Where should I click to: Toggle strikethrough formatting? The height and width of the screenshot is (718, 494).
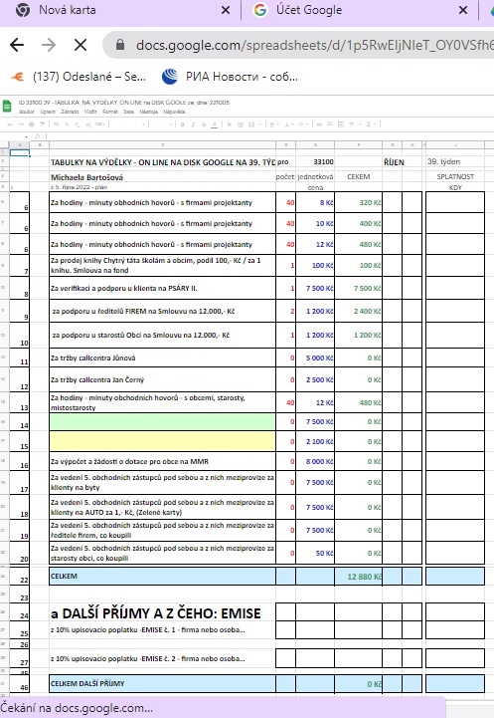[204, 124]
